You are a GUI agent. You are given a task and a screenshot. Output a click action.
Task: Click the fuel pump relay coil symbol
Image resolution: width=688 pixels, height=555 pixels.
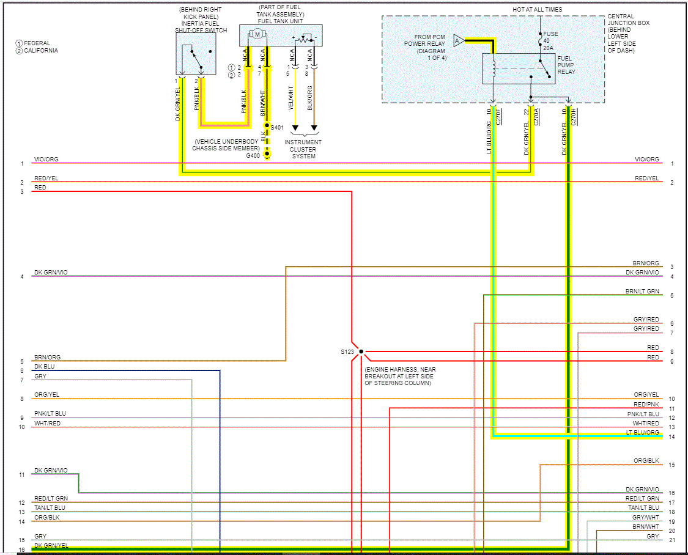(x=493, y=68)
